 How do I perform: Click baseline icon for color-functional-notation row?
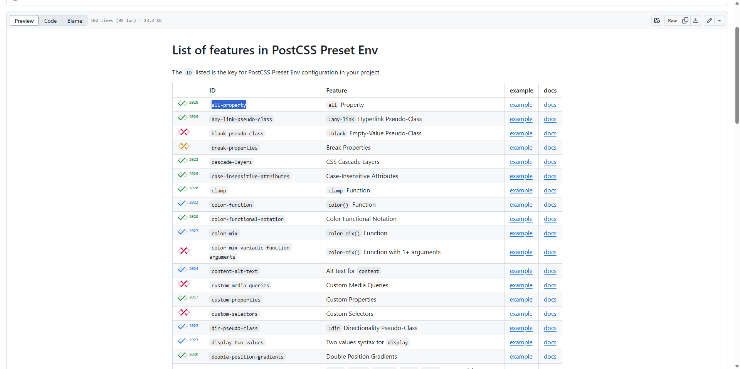[x=188, y=217]
